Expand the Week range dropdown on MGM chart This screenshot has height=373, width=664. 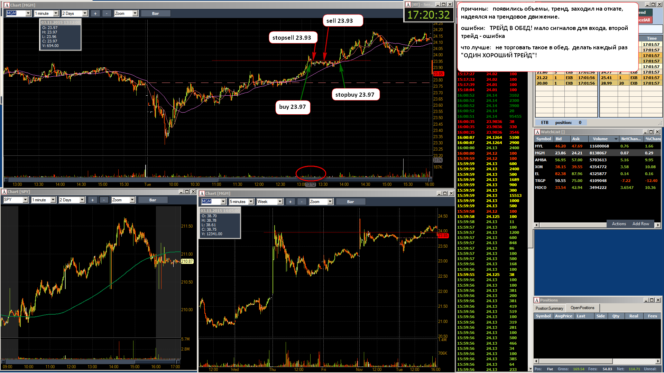click(x=280, y=202)
